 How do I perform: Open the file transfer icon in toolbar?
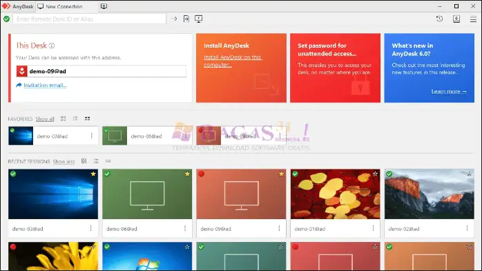point(186,19)
